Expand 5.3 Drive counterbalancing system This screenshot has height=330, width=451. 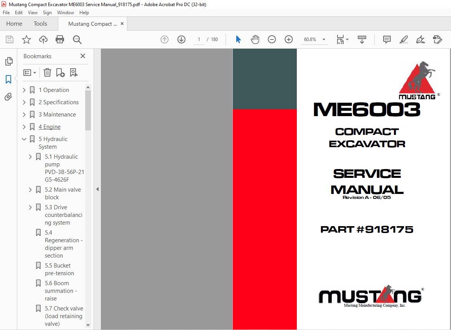point(30,207)
